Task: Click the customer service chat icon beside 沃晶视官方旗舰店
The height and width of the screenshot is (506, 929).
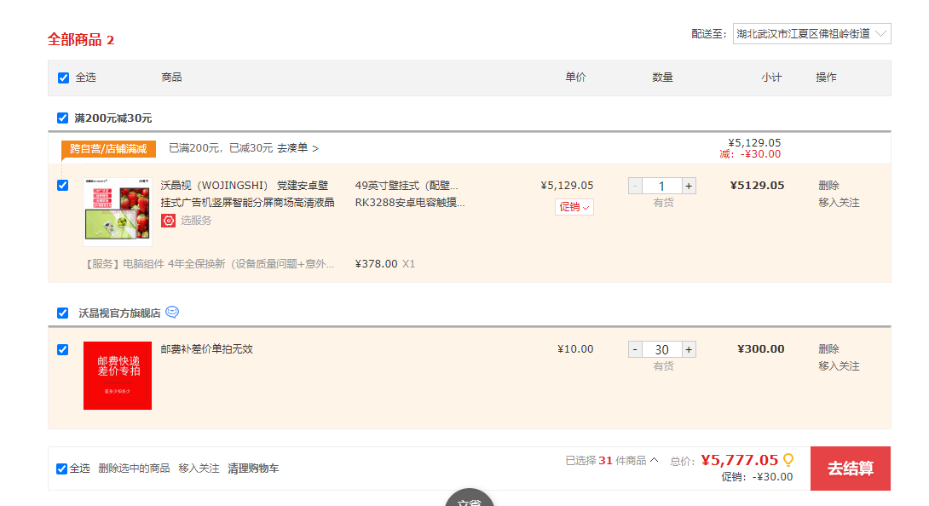Action: [172, 313]
